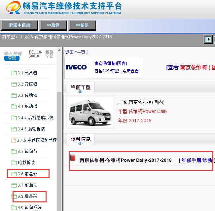The image size is (215, 211).
Task: Click the 返回主目录 button
Action: point(19,25)
